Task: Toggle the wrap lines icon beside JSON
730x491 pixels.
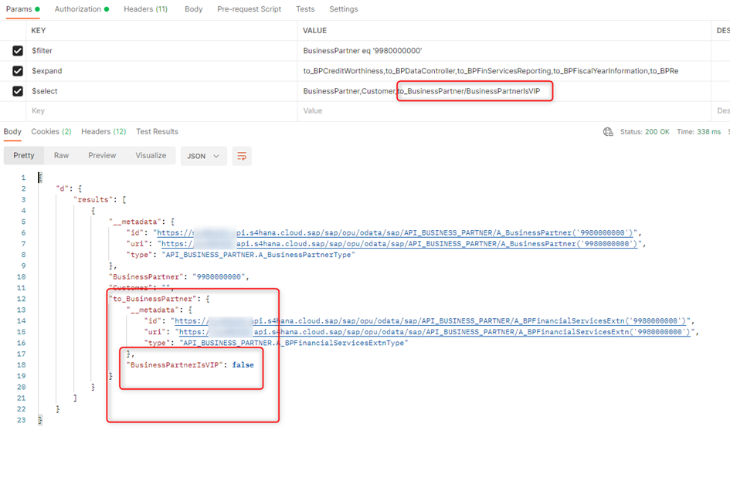Action: (x=242, y=156)
